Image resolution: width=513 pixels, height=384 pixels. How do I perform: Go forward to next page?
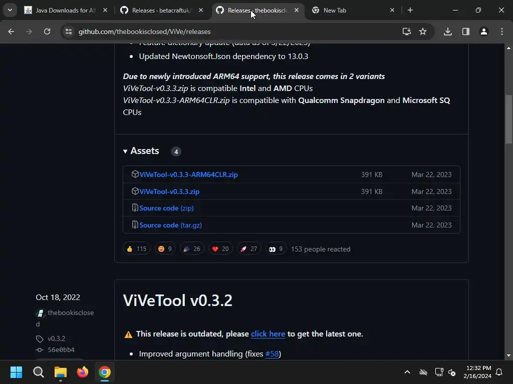coord(29,31)
